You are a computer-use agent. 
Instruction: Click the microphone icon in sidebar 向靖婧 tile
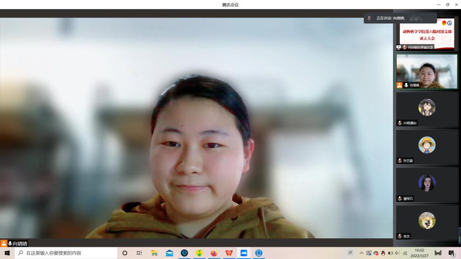pyautogui.click(x=406, y=85)
